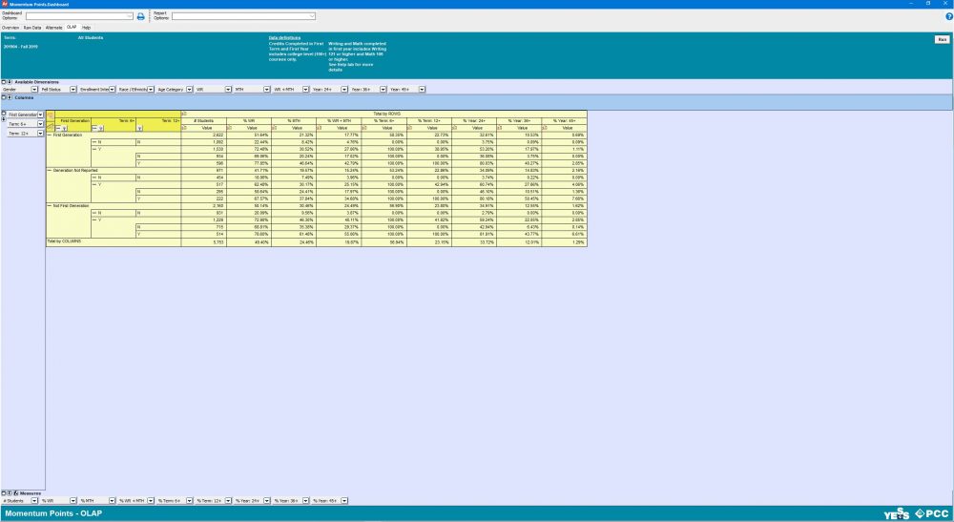
Task: Collapse the First Generation row group
Action: pos(50,136)
